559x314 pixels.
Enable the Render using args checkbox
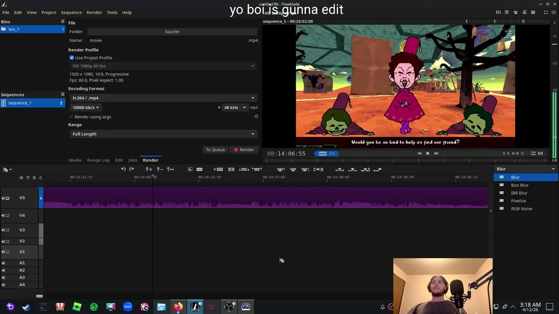pyautogui.click(x=71, y=117)
